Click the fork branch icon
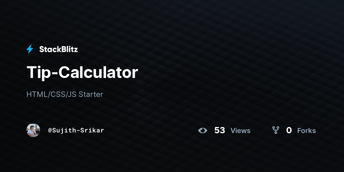 pos(276,130)
